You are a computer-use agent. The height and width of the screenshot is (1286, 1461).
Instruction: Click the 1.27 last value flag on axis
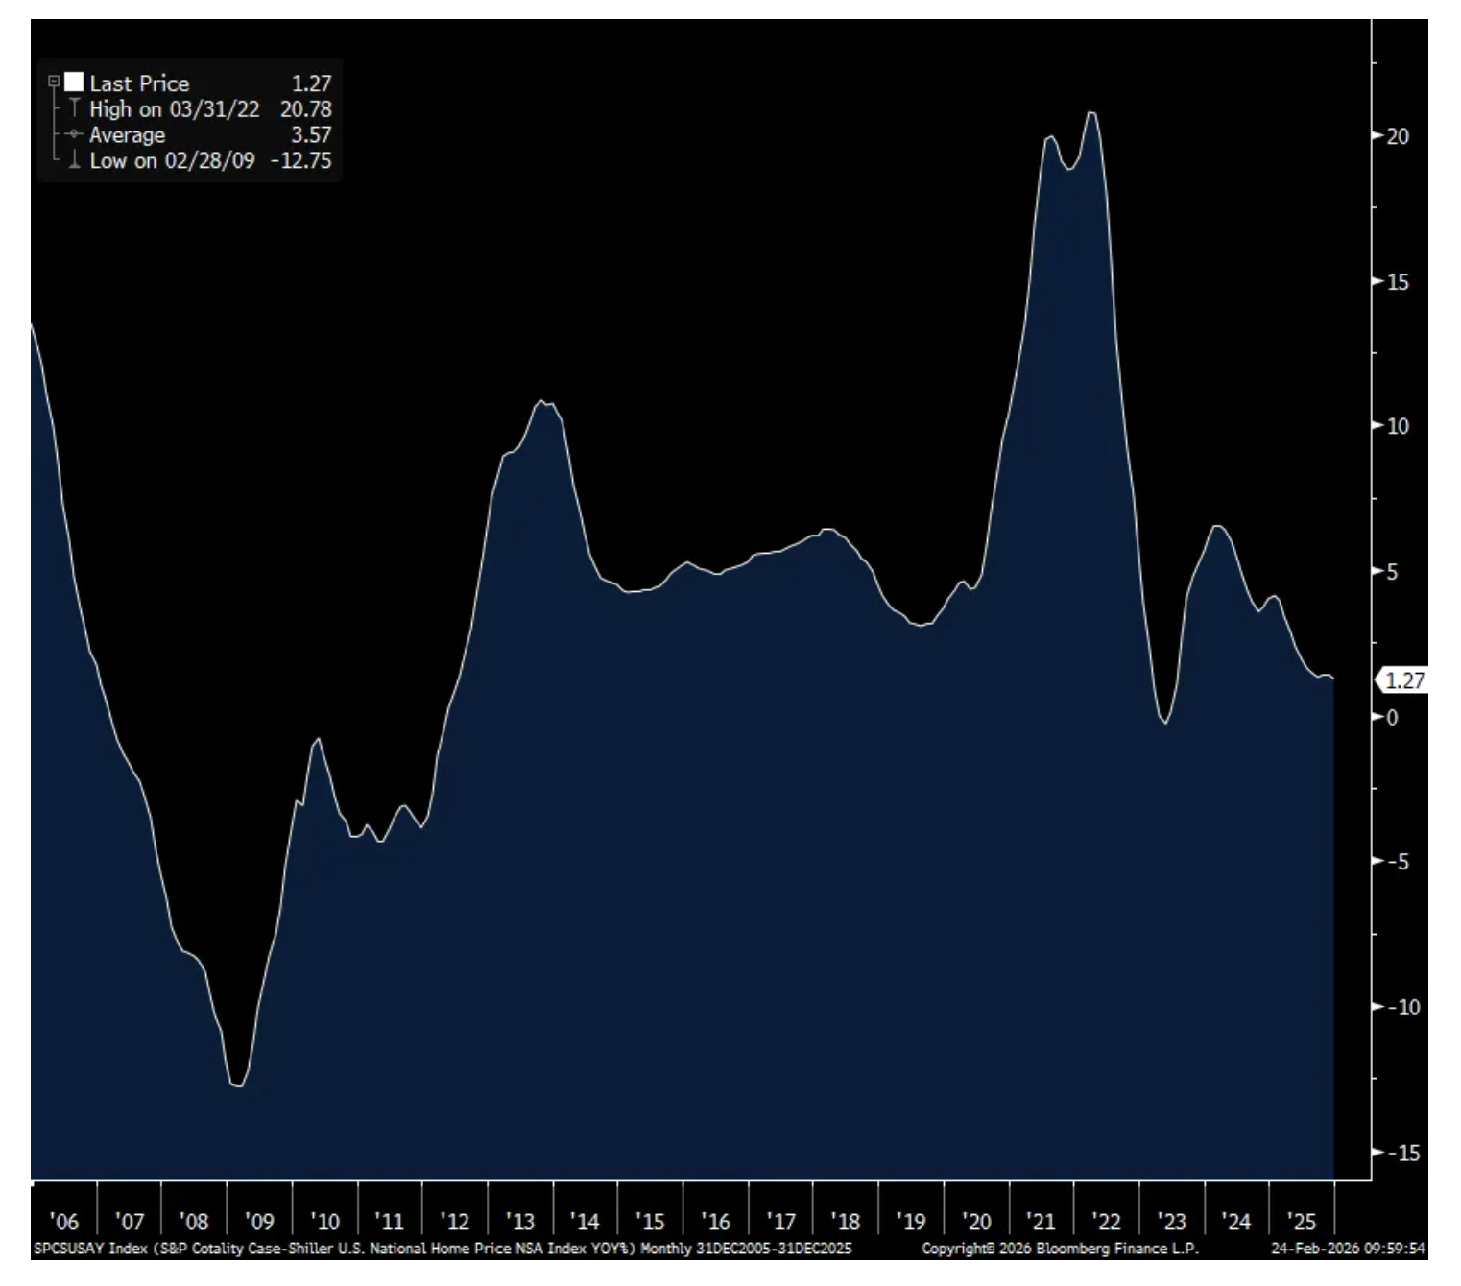[x=1403, y=680]
